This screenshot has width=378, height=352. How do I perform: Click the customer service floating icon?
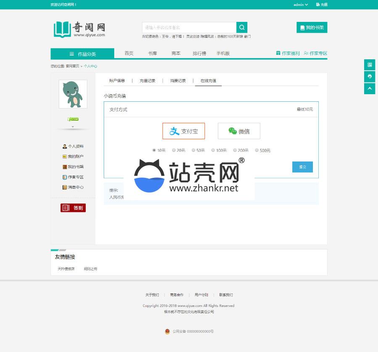coord(369,77)
